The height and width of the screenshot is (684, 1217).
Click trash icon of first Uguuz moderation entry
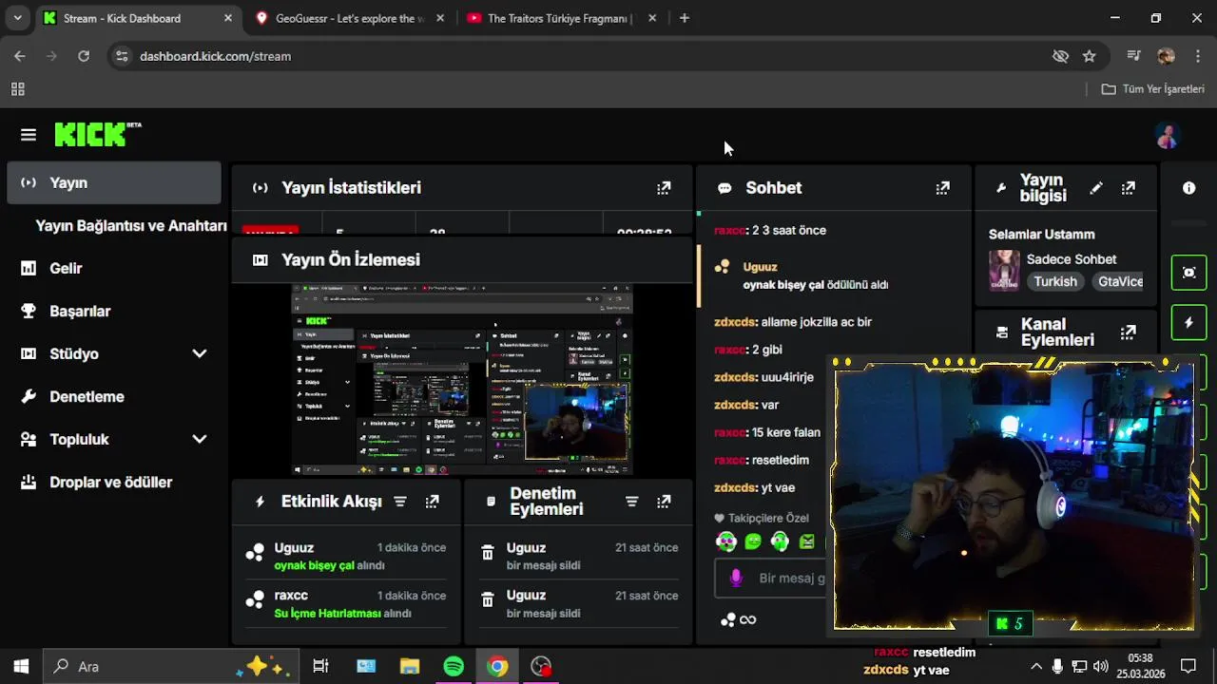coord(488,553)
